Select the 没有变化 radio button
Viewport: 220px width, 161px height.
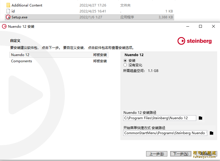(x=125, y=65)
